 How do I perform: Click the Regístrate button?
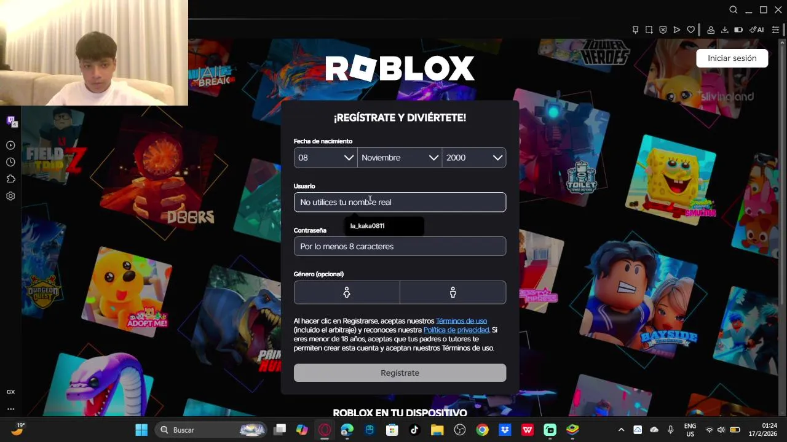400,373
